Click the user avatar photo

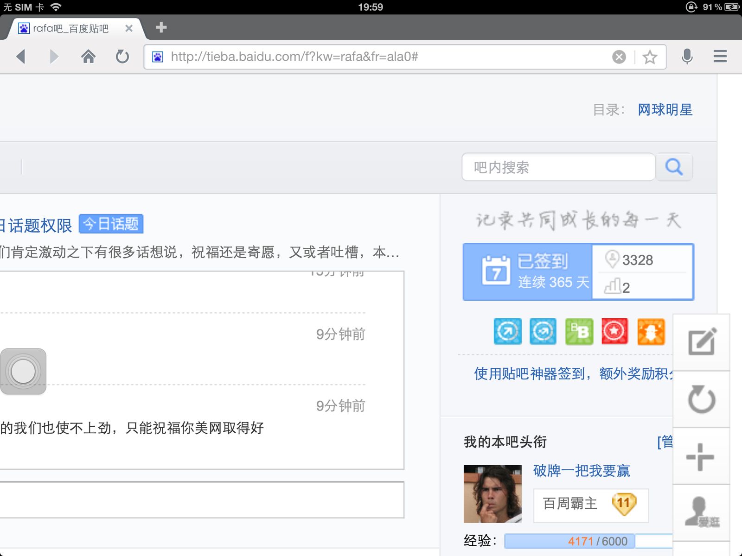coord(493,494)
